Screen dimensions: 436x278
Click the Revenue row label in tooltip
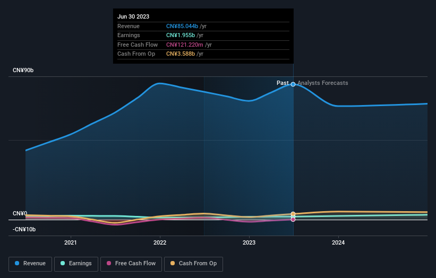pos(129,26)
